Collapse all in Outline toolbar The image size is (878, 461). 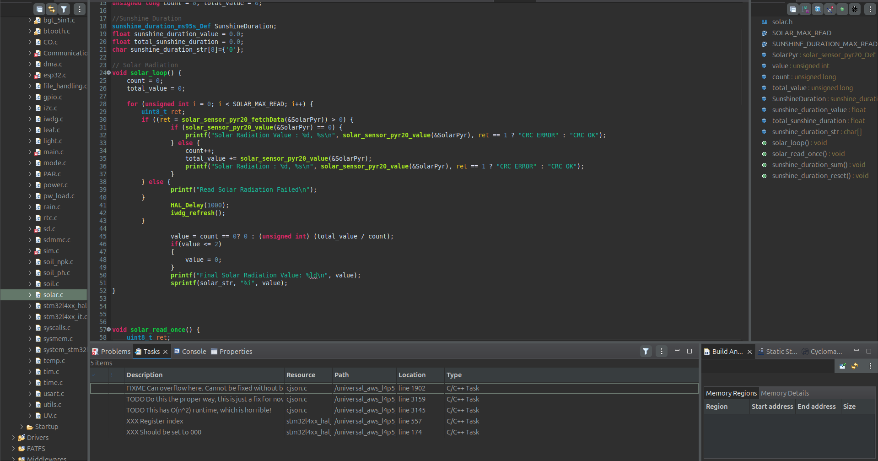793,9
